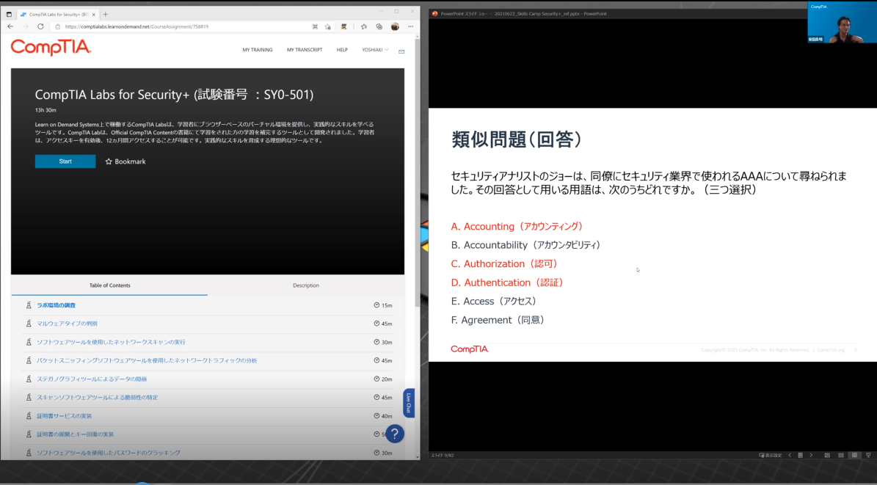The height and width of the screenshot is (485, 877).
Task: Open the HELP menu item
Action: pos(342,50)
